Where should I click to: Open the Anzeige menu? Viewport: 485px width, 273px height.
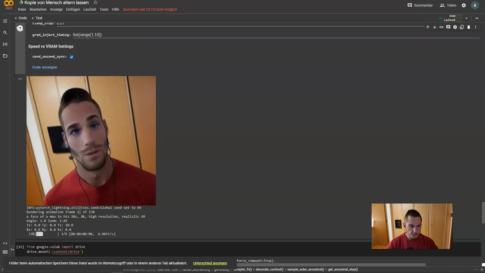tap(56, 9)
